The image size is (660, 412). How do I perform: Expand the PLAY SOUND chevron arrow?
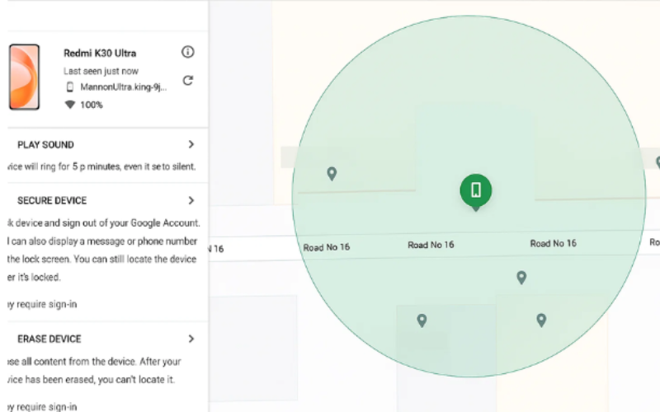pyautogui.click(x=191, y=144)
